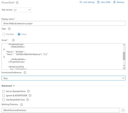Click the Remove trash can icon
The height and width of the screenshot is (113, 128).
tap(114, 2)
